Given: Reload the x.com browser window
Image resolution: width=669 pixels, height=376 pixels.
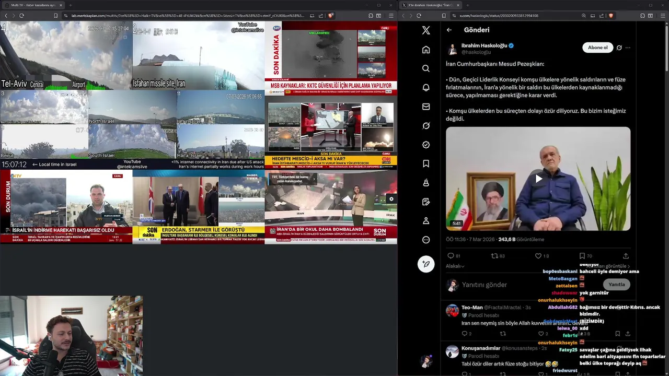Looking at the screenshot, I should (x=419, y=16).
